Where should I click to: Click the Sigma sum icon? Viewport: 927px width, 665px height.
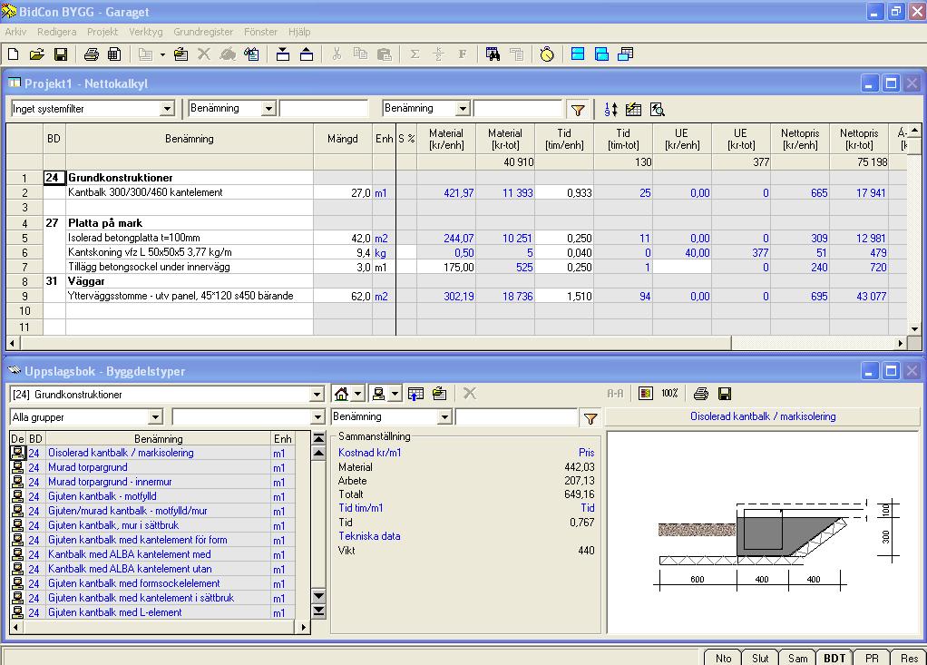click(415, 54)
